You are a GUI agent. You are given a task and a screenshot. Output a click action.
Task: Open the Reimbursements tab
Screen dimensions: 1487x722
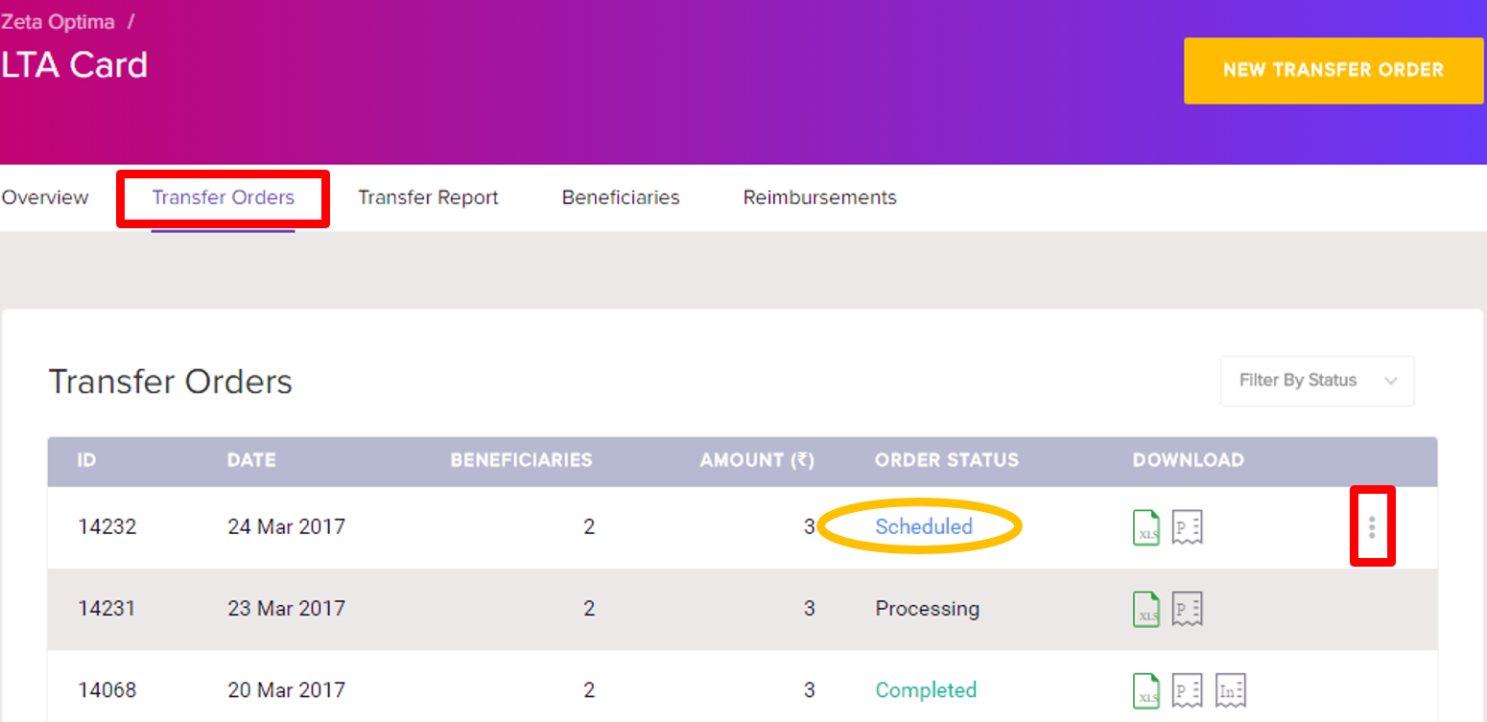(819, 198)
